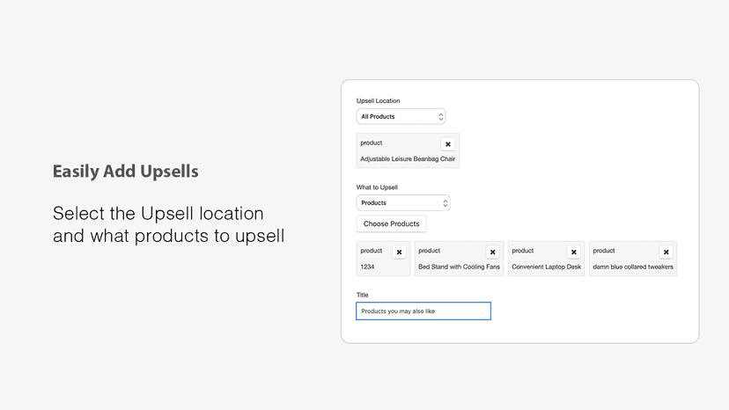The height and width of the screenshot is (410, 729).
Task: Remove the 1234 product tag
Action: (399, 252)
